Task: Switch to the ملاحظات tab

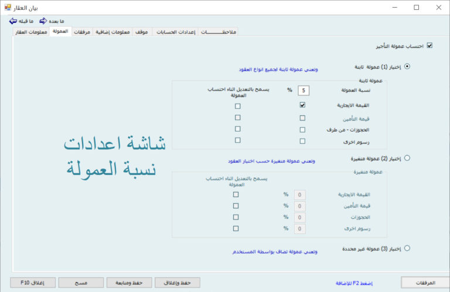Action: pyautogui.click(x=219, y=32)
